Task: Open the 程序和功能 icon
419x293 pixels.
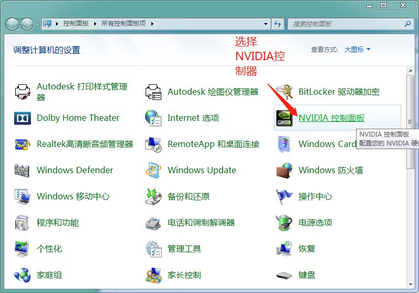Action: 23,222
